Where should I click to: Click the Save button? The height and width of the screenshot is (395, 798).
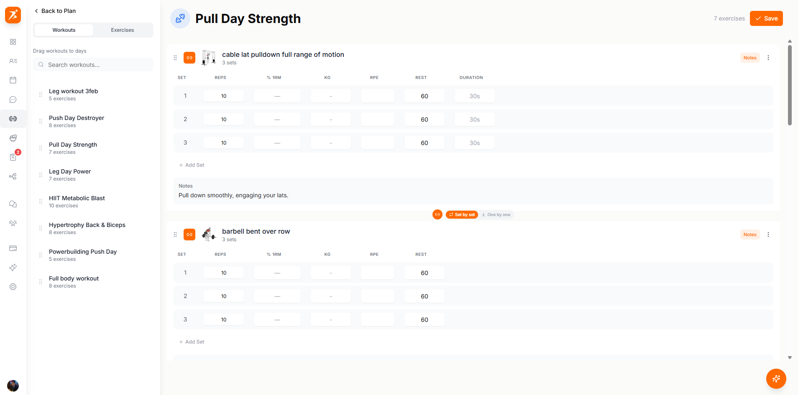766,18
